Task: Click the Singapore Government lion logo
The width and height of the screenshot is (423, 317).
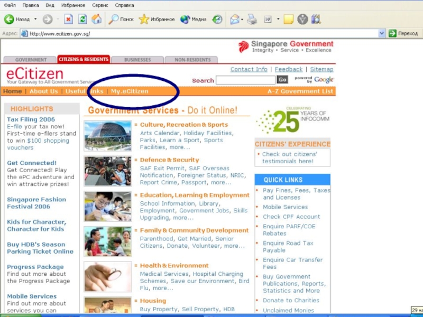Action: [x=243, y=46]
